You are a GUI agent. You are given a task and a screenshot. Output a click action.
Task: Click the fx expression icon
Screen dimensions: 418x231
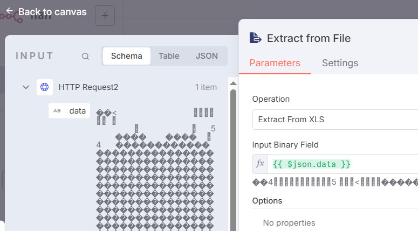point(260,164)
